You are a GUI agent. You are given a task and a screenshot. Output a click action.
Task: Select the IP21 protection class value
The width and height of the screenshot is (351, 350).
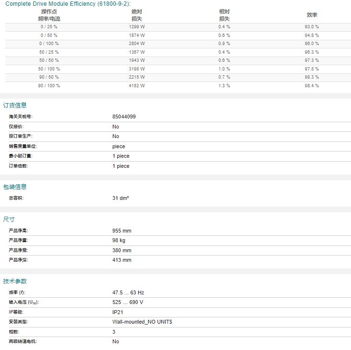point(118,313)
